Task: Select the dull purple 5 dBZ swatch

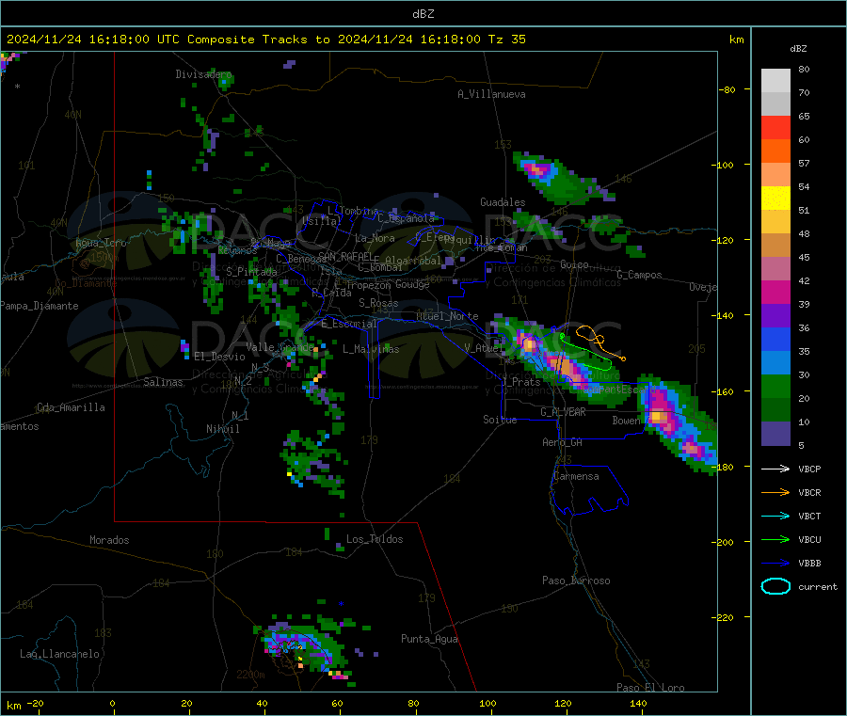Action: [x=775, y=434]
